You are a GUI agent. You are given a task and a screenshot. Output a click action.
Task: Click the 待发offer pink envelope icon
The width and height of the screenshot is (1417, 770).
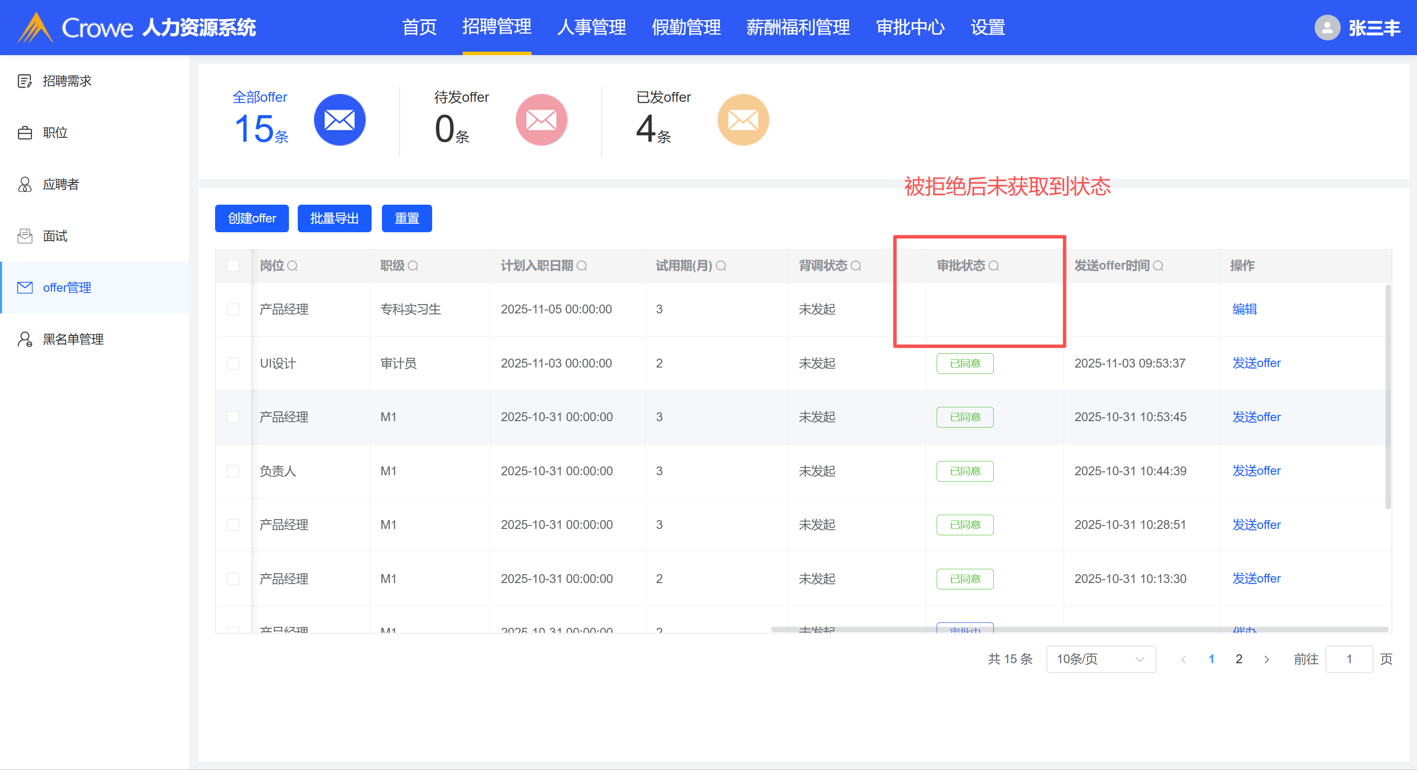[541, 120]
